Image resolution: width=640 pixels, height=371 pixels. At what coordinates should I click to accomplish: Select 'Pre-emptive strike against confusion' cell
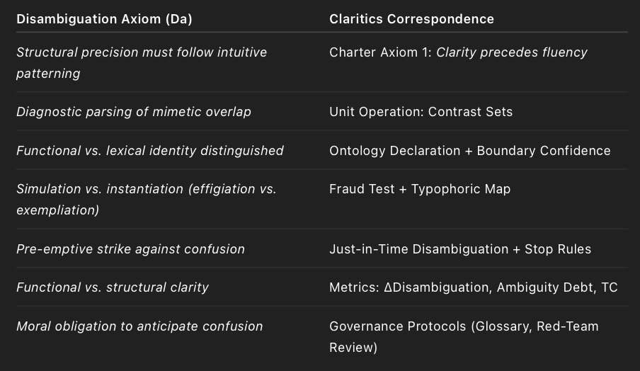[130, 249]
